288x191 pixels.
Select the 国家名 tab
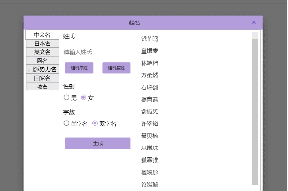coord(42,78)
